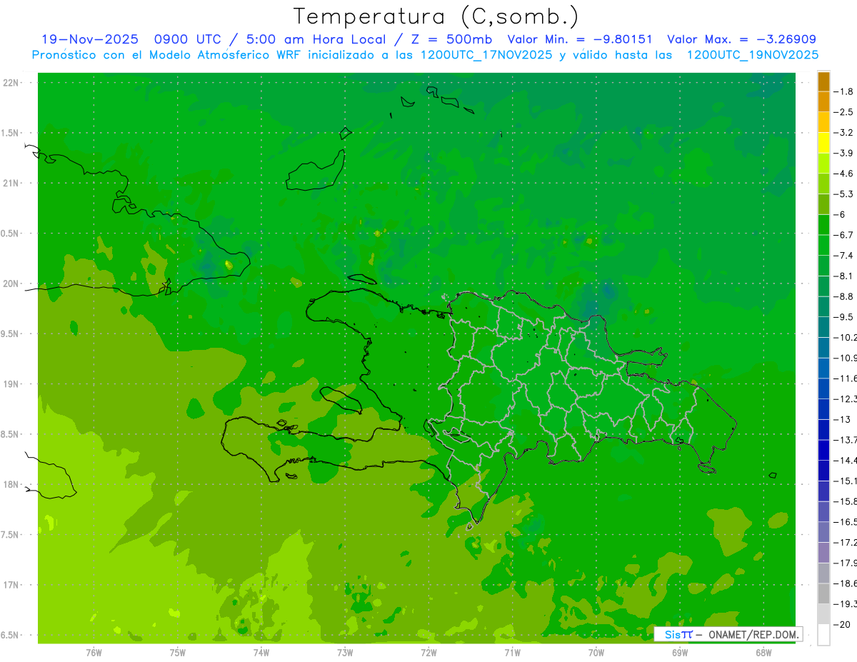
Task: Select the valid time "1200UTC_19NOV2025"
Action: [753, 55]
